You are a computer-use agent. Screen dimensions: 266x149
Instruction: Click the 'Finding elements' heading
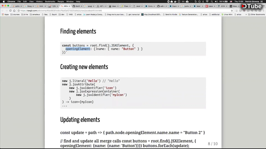pyautogui.click(x=78, y=31)
